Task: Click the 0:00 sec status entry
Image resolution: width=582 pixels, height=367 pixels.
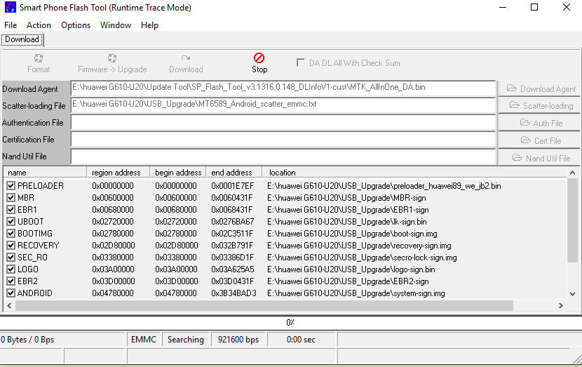Action: (x=301, y=340)
